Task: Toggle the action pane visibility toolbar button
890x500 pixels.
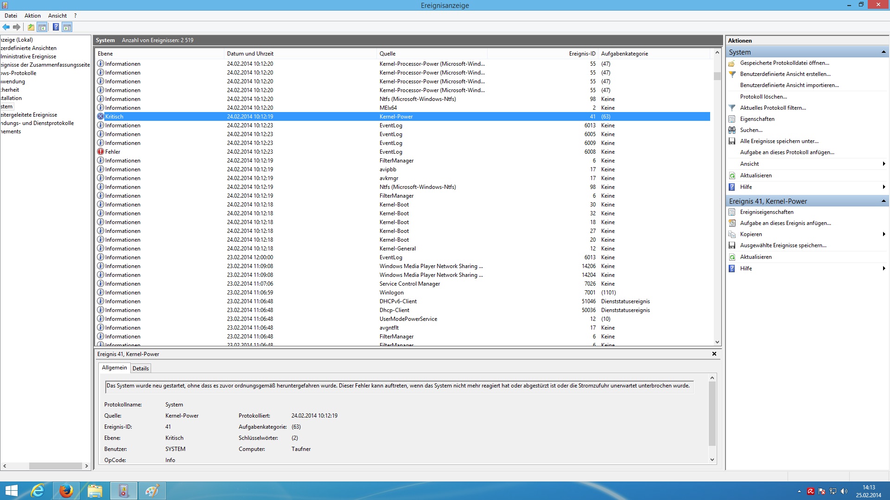Action: [67, 27]
